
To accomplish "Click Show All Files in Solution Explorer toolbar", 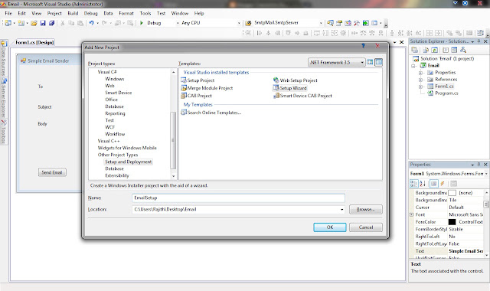I will (x=426, y=50).
